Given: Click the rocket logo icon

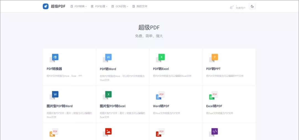Looking at the screenshot, I should pos(46,6).
